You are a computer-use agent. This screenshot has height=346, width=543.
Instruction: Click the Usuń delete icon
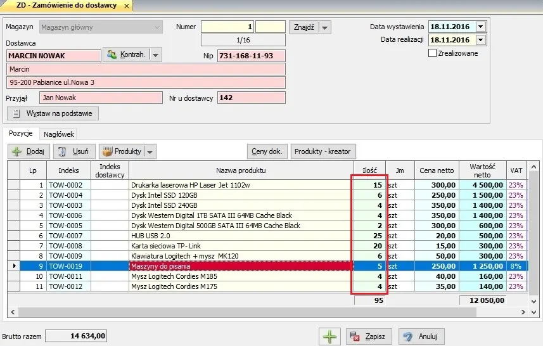[x=62, y=151]
